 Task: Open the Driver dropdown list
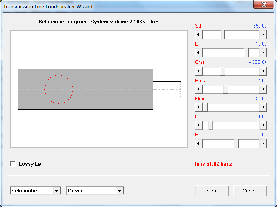click(x=119, y=191)
